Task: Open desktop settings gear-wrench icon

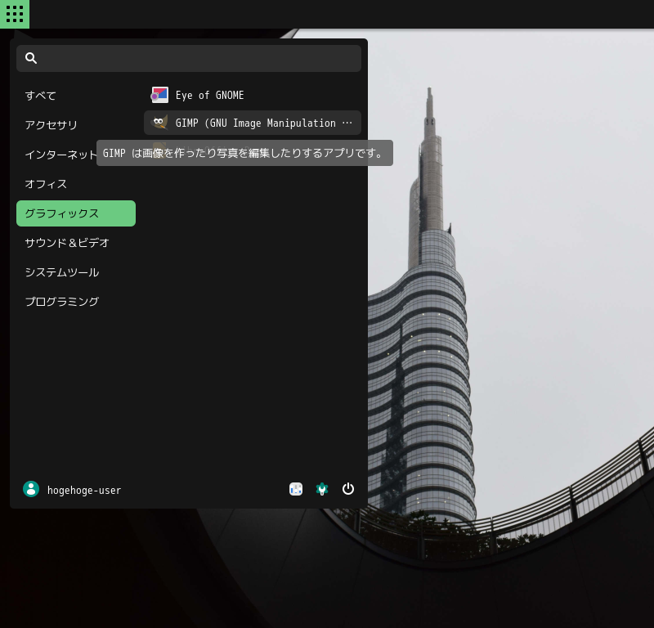Action: 322,489
